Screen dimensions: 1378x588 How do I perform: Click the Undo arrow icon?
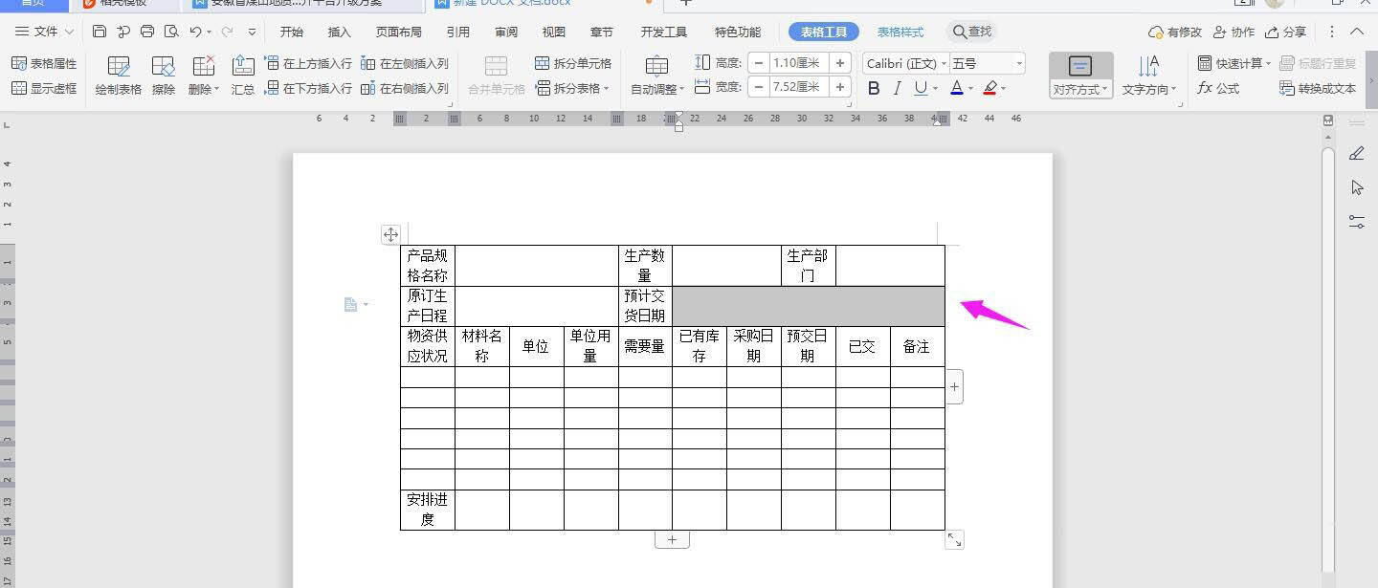195,32
